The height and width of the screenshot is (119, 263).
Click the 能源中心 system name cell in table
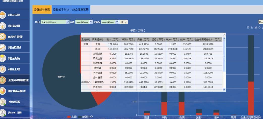click(86, 83)
